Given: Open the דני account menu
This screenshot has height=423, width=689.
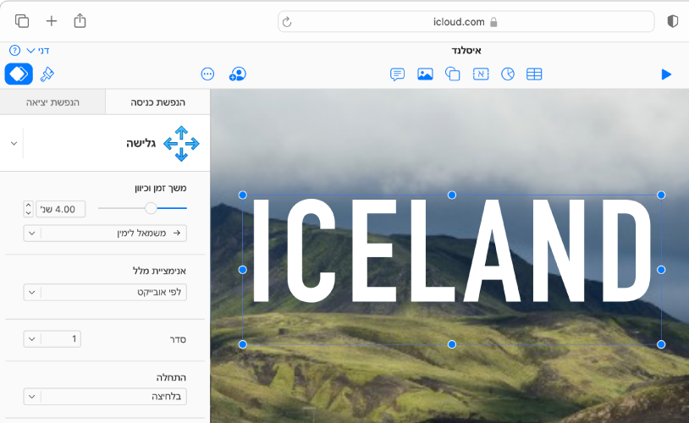Looking at the screenshot, I should click(x=38, y=51).
